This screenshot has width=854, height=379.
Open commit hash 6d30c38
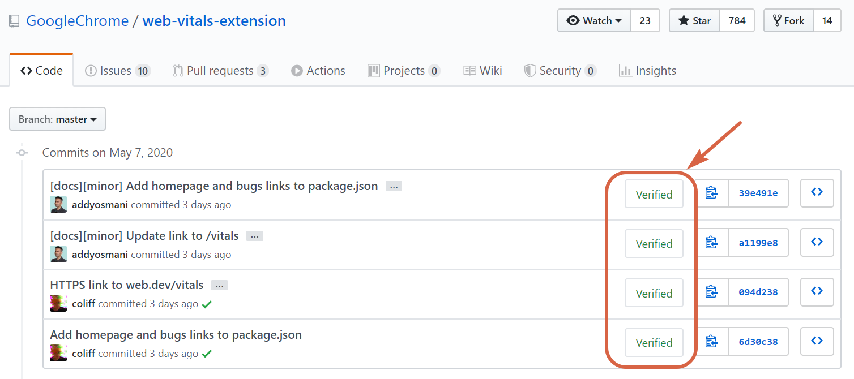[x=758, y=342]
